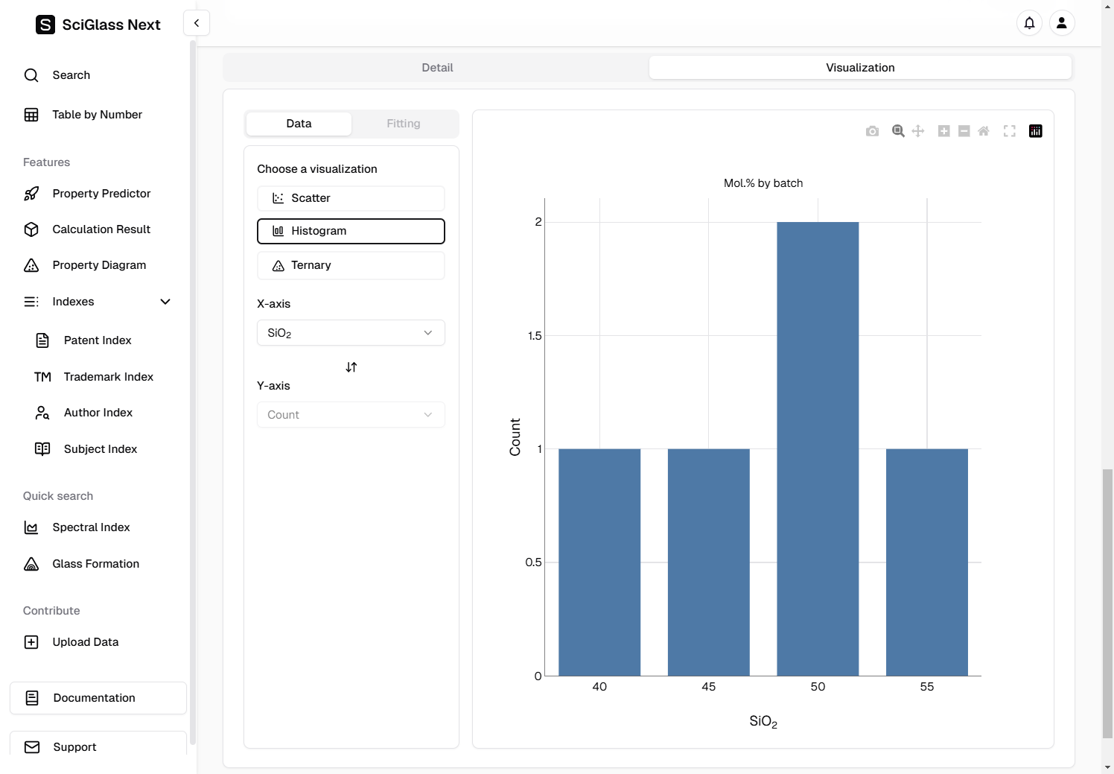Select the Ternary visualization option
This screenshot has width=1114, height=774.
coord(351,265)
